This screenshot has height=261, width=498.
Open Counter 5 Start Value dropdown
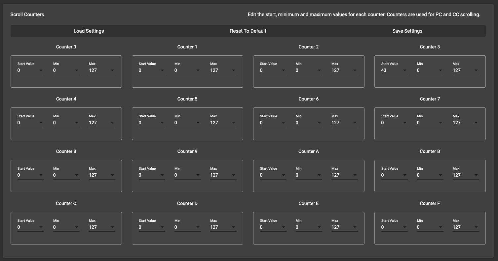(152, 123)
